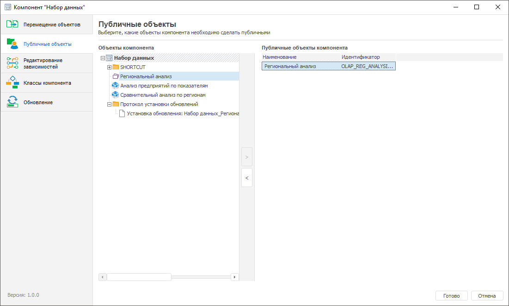
Task: Click the cube icon for Сравнительный анализ
Action: tap(116, 95)
